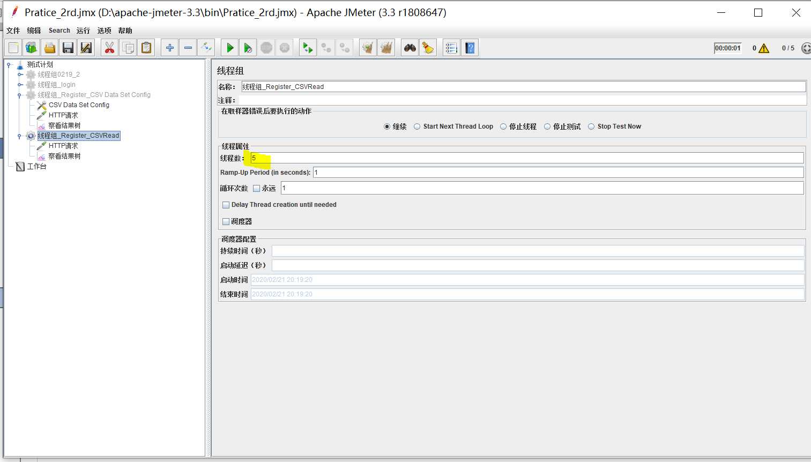Click the 名称 name input field
Image resolution: width=811 pixels, height=462 pixels.
[523, 87]
